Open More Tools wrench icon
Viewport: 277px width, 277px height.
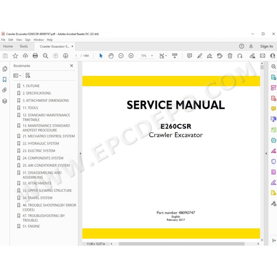pos(273,204)
